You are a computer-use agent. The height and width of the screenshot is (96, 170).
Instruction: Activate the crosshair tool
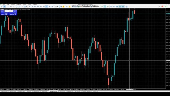click(5, 7)
